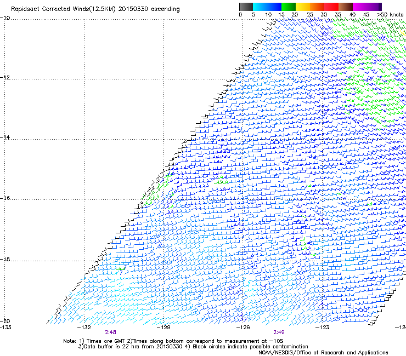Click the '-20' latitude axis label
This screenshot has width=406, height=356.
(x=5, y=321)
